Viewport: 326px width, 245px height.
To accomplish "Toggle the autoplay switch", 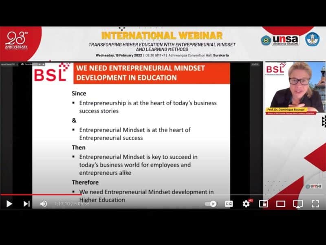I will (x=211, y=204).
